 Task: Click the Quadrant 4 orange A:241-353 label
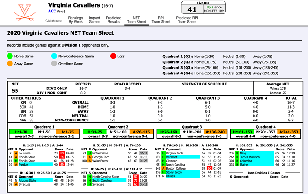[x=289, y=132]
